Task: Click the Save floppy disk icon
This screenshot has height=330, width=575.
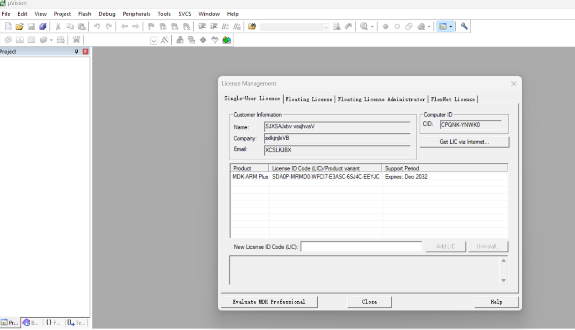Action: pos(31,26)
